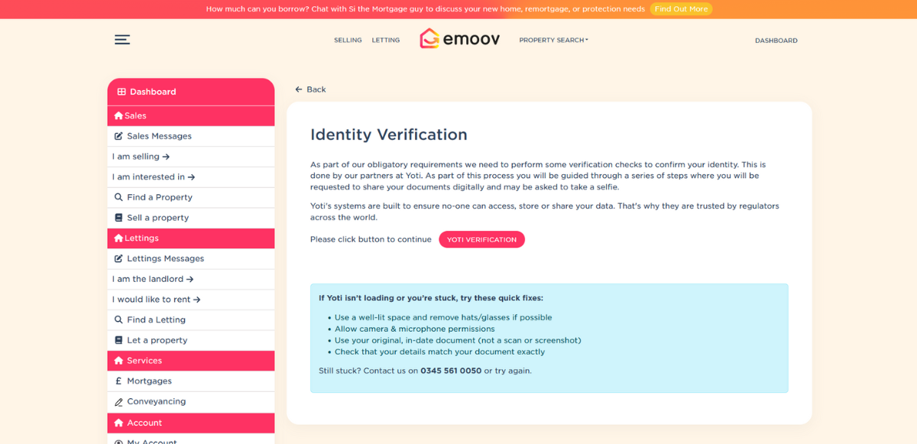This screenshot has width=917, height=444.
Task: Click the Sales Messages edit icon
Action: click(118, 136)
